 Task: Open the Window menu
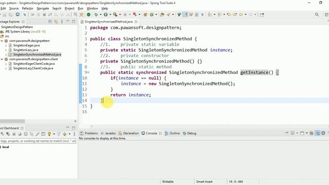(93, 8)
